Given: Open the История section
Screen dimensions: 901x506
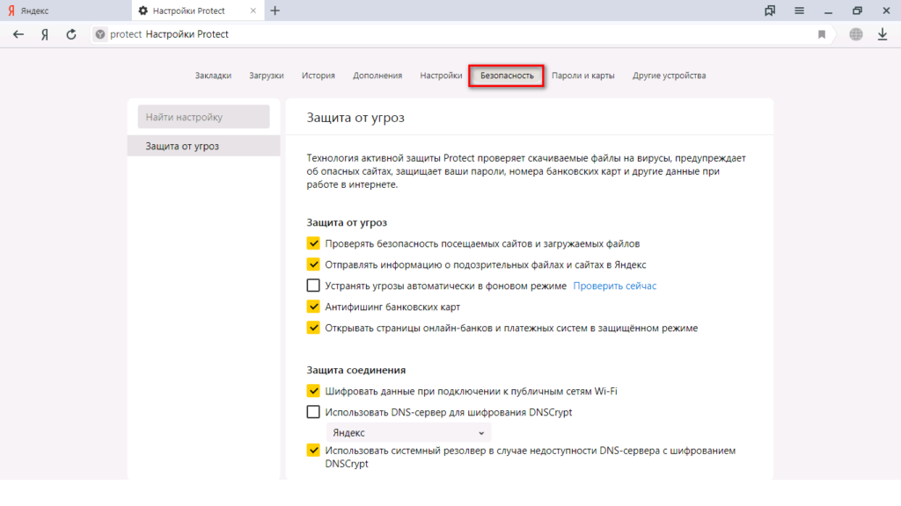Looking at the screenshot, I should click(x=319, y=76).
